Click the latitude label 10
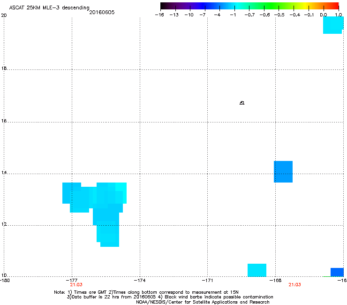This screenshot has height=305, width=347. click(4, 275)
